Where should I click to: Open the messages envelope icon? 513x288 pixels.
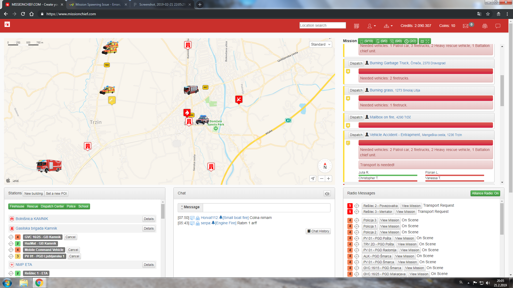coord(465,26)
